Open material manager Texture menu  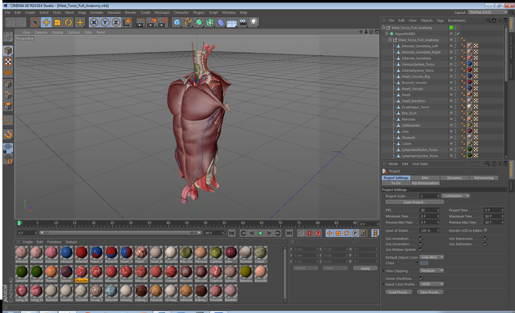(x=71, y=242)
